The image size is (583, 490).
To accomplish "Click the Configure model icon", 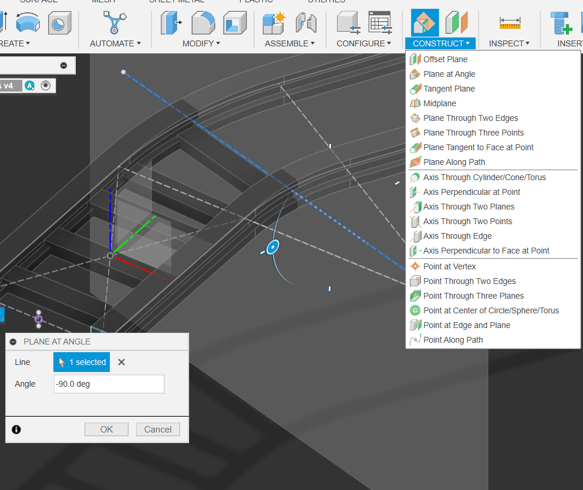I will tap(348, 23).
